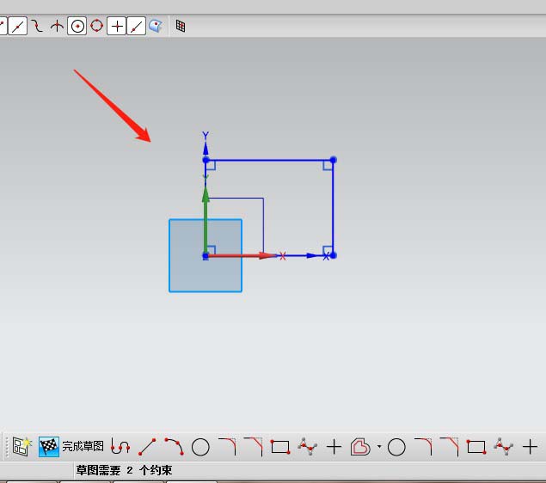Select the Spline tool left of Offset Curve

point(308,447)
